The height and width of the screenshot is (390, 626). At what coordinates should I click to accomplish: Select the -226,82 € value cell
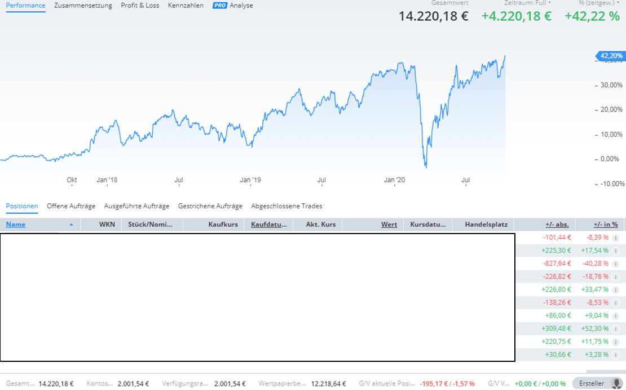pyautogui.click(x=557, y=276)
